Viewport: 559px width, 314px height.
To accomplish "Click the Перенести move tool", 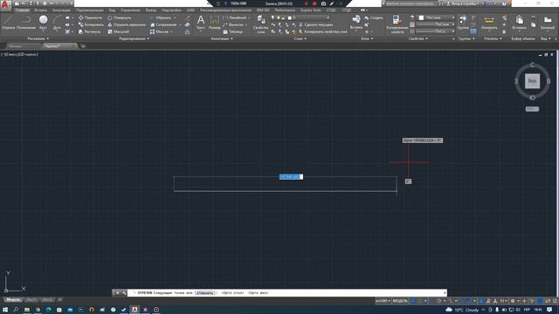I will pos(90,17).
